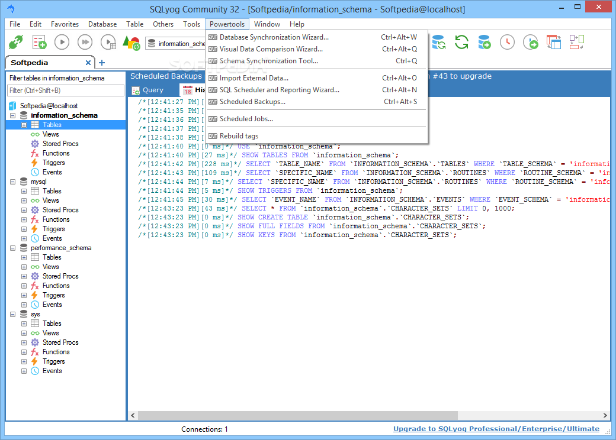The height and width of the screenshot is (440, 616).
Task: Open the Window menu
Action: [x=267, y=24]
